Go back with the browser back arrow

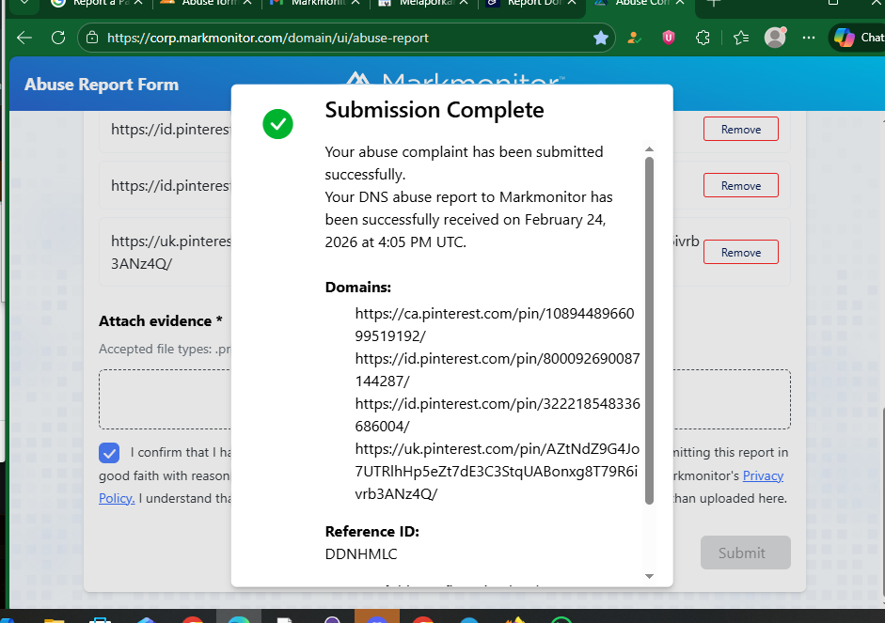click(x=24, y=38)
